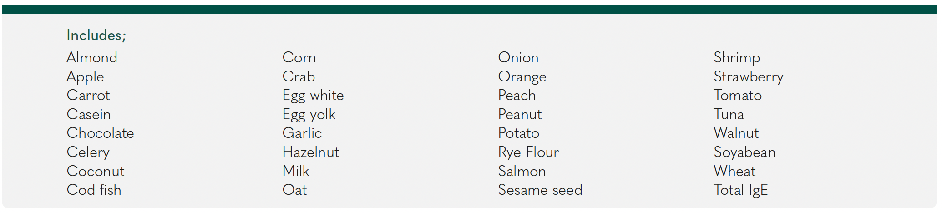
Task: Select the Strawberry item
Action: pyautogui.click(x=749, y=77)
